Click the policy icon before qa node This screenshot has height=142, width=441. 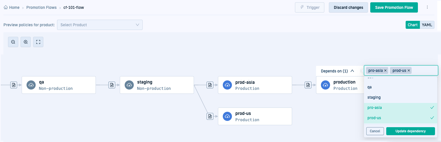click(14, 85)
